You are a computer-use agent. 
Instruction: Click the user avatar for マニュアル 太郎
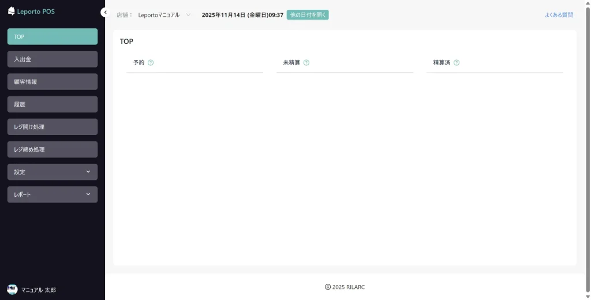pos(12,290)
